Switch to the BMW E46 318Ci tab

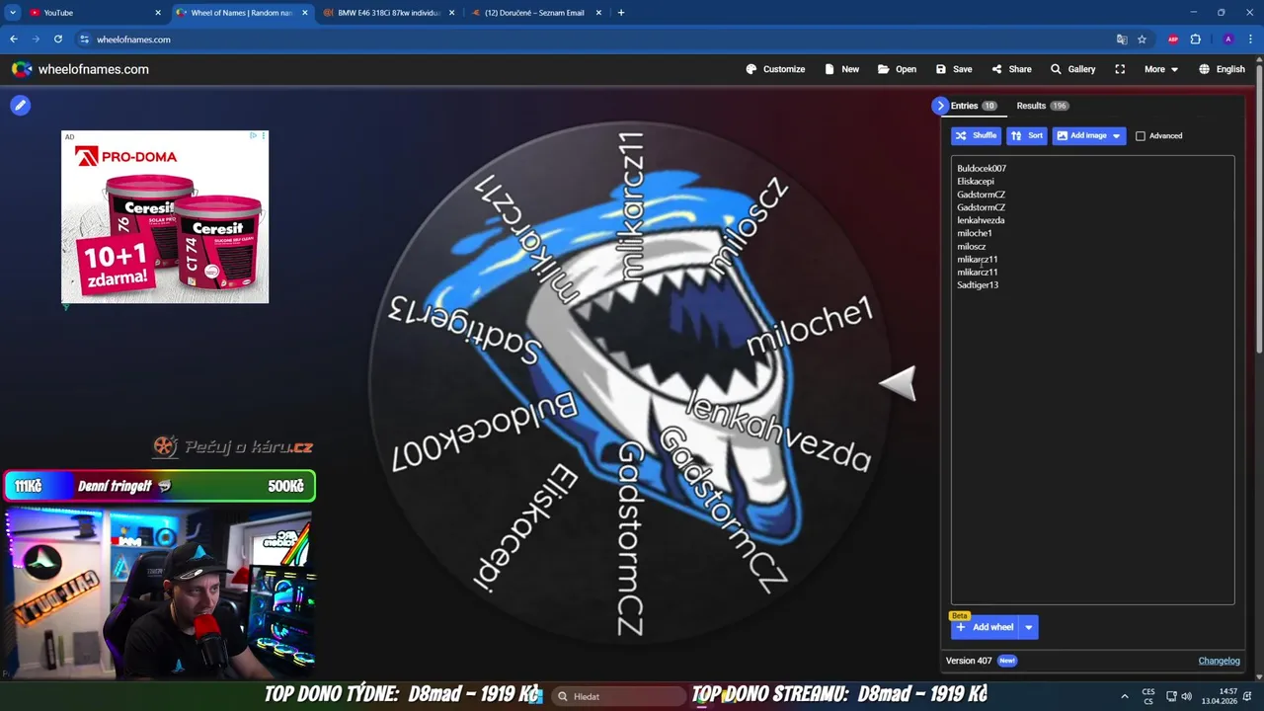click(388, 13)
